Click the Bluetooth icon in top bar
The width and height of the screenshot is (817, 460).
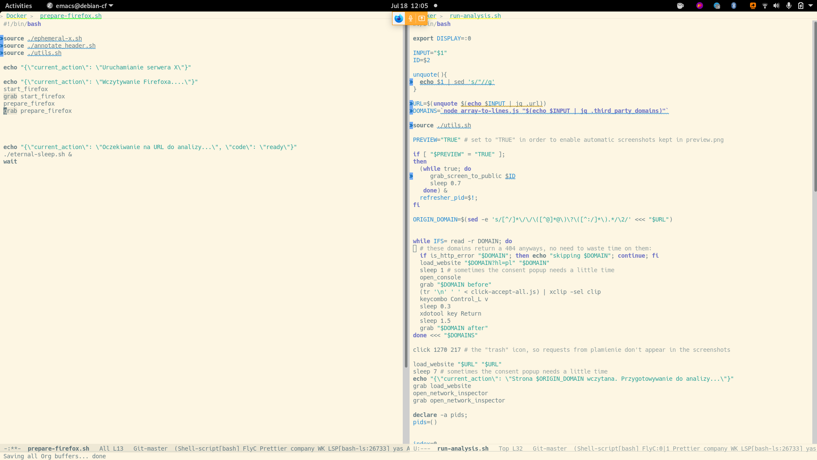click(734, 6)
